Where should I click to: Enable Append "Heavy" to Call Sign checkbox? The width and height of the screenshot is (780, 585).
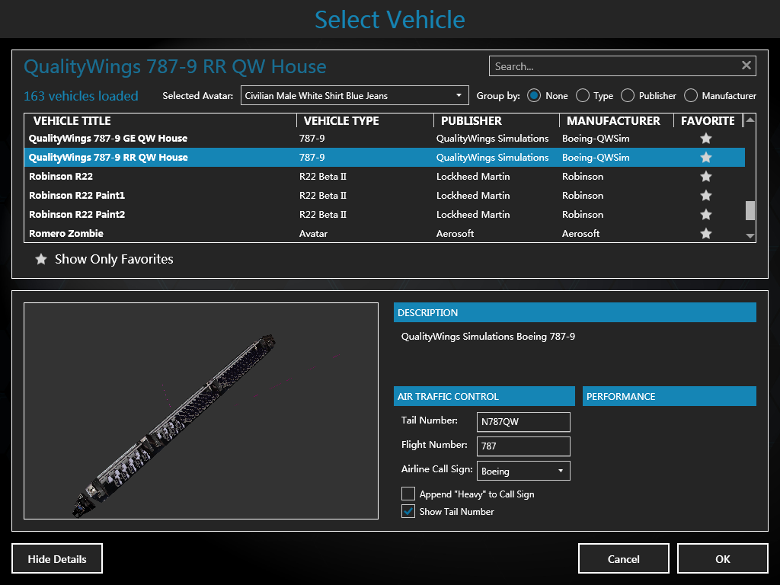coord(408,494)
